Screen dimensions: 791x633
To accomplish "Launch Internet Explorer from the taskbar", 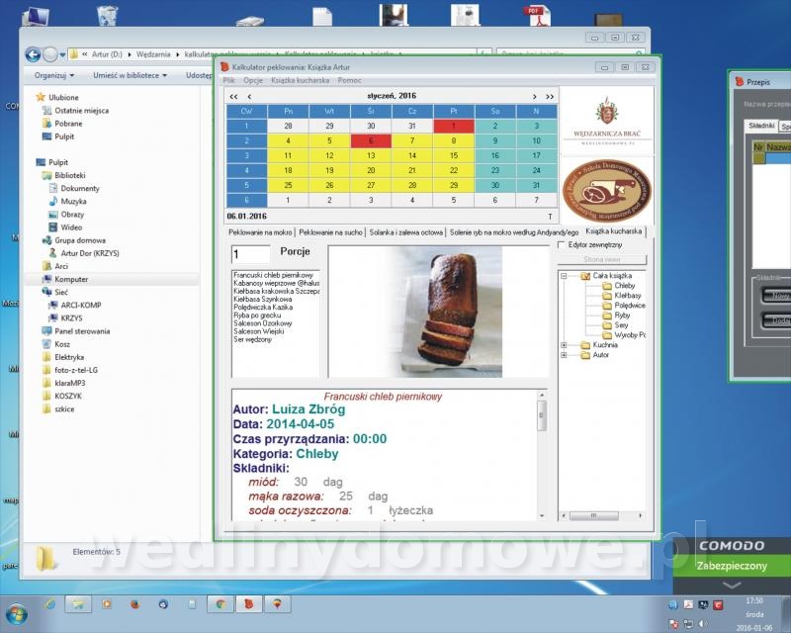I will coord(50,604).
